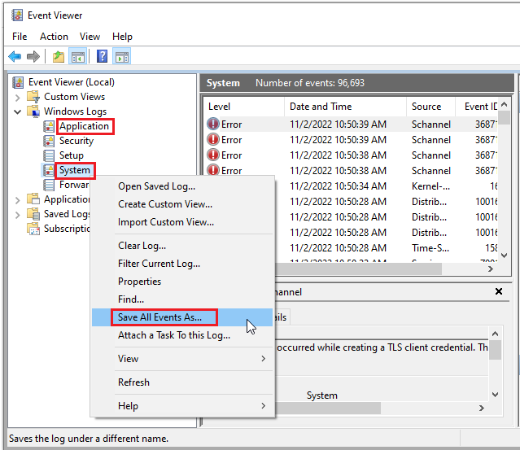
Task: Click the Saved Logs folder icon
Action: point(33,214)
